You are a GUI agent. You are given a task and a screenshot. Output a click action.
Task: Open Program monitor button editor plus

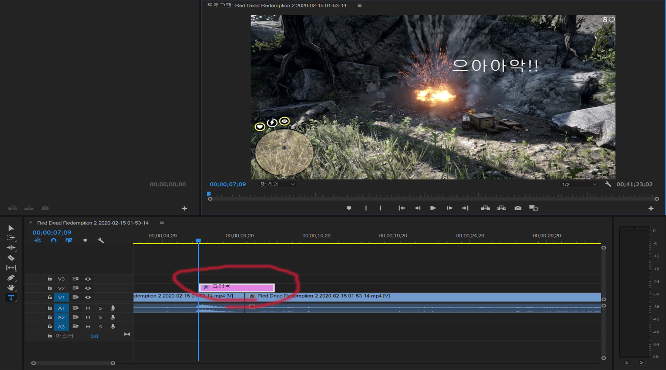tap(651, 208)
